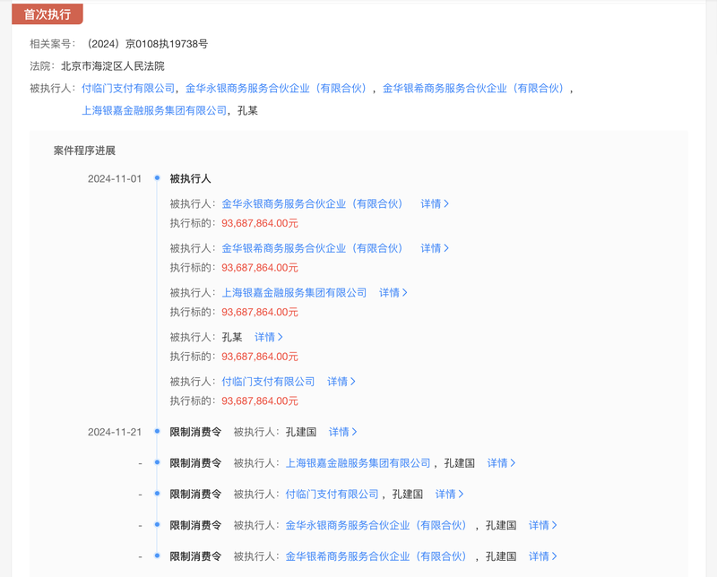Screen dimensions: 717x577
Task: Click 付临门支付有限公司 link with 执行标的
Action: [268, 382]
